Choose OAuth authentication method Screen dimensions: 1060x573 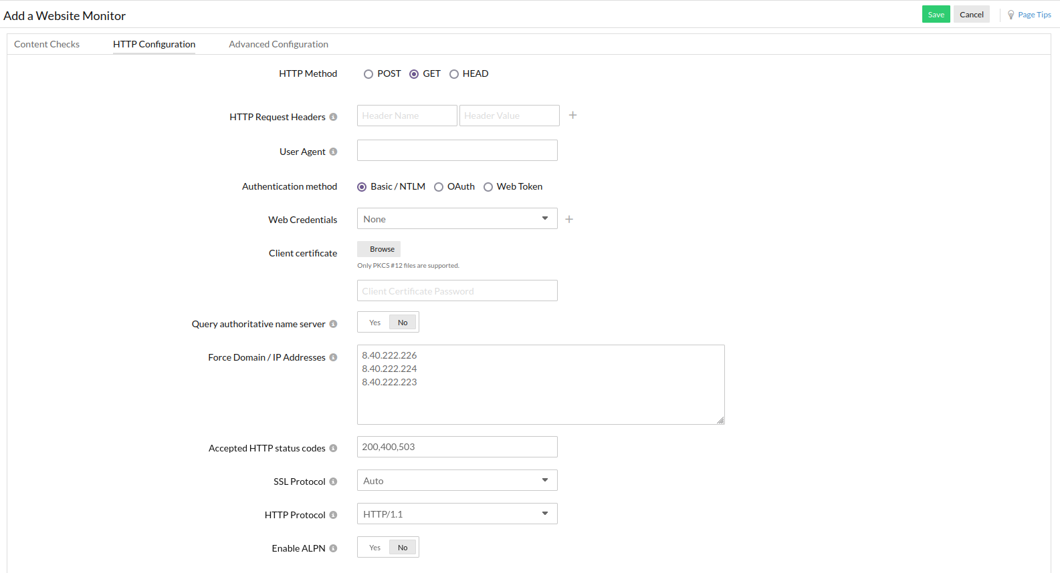(x=439, y=187)
